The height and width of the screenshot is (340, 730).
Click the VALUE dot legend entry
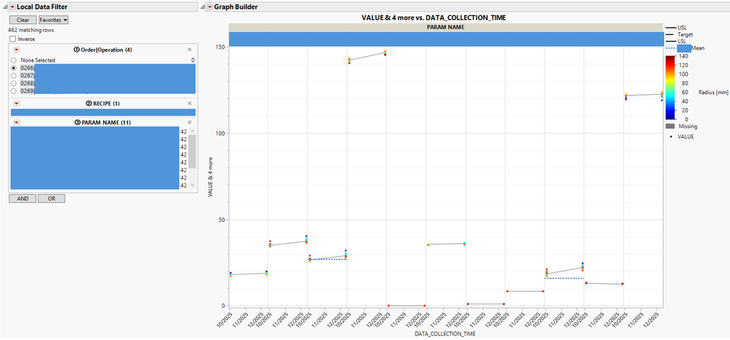680,136
